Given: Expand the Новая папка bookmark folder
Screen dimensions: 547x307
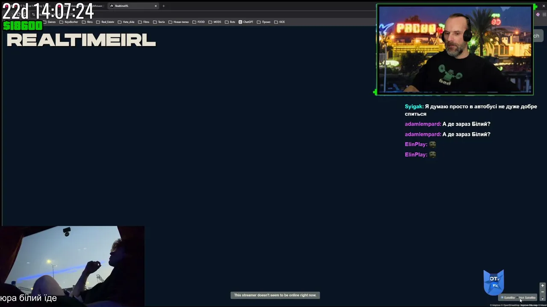Looking at the screenshot, I should [x=179, y=22].
